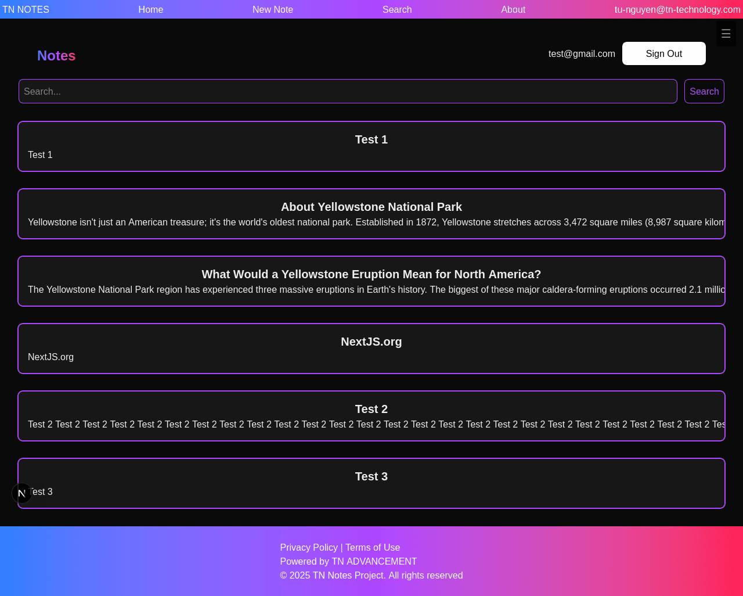
Task: Click the tu-nguyen@tn-technology.com email link
Action: click(x=677, y=9)
